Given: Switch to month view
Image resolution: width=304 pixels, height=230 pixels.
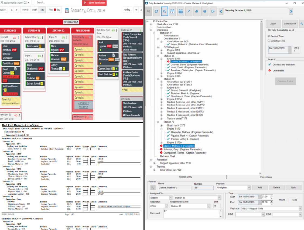Looking at the screenshot, I should (25, 10).
